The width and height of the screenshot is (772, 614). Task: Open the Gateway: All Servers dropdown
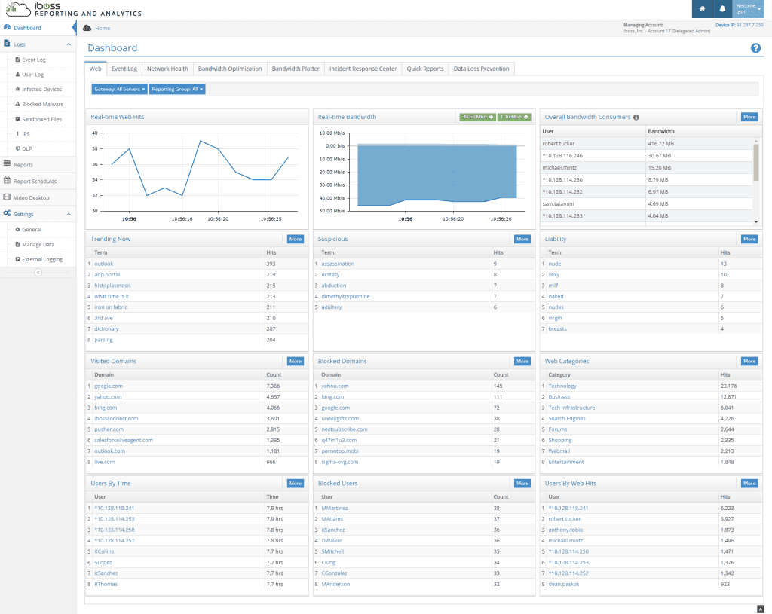pyautogui.click(x=119, y=89)
